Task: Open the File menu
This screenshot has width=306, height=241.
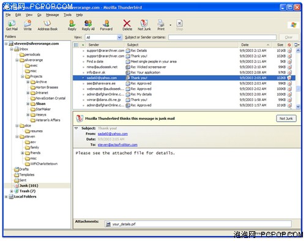Action: pyautogui.click(x=8, y=15)
